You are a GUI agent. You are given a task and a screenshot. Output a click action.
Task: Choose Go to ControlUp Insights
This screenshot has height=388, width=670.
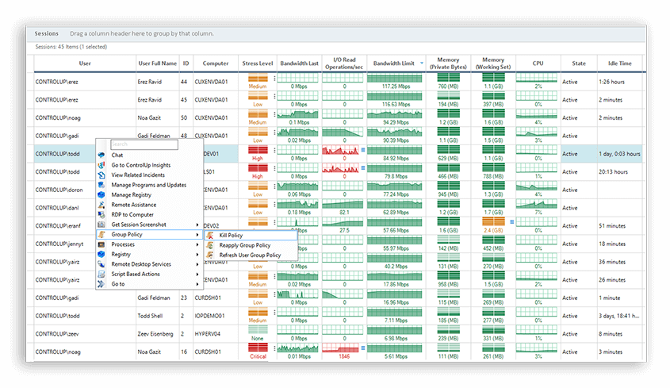tap(141, 165)
